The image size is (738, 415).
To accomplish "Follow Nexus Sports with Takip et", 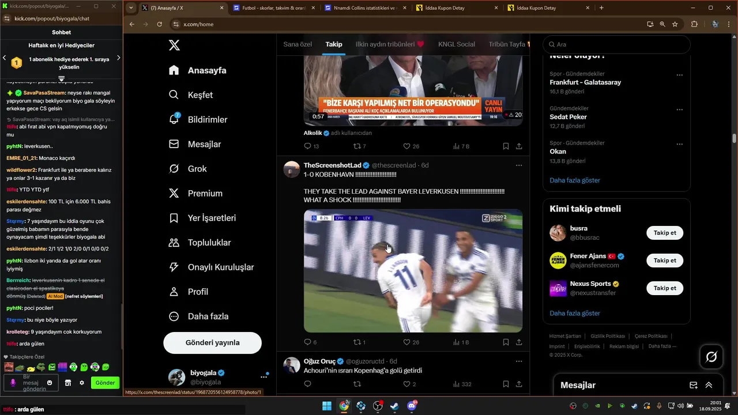I will pos(665,288).
